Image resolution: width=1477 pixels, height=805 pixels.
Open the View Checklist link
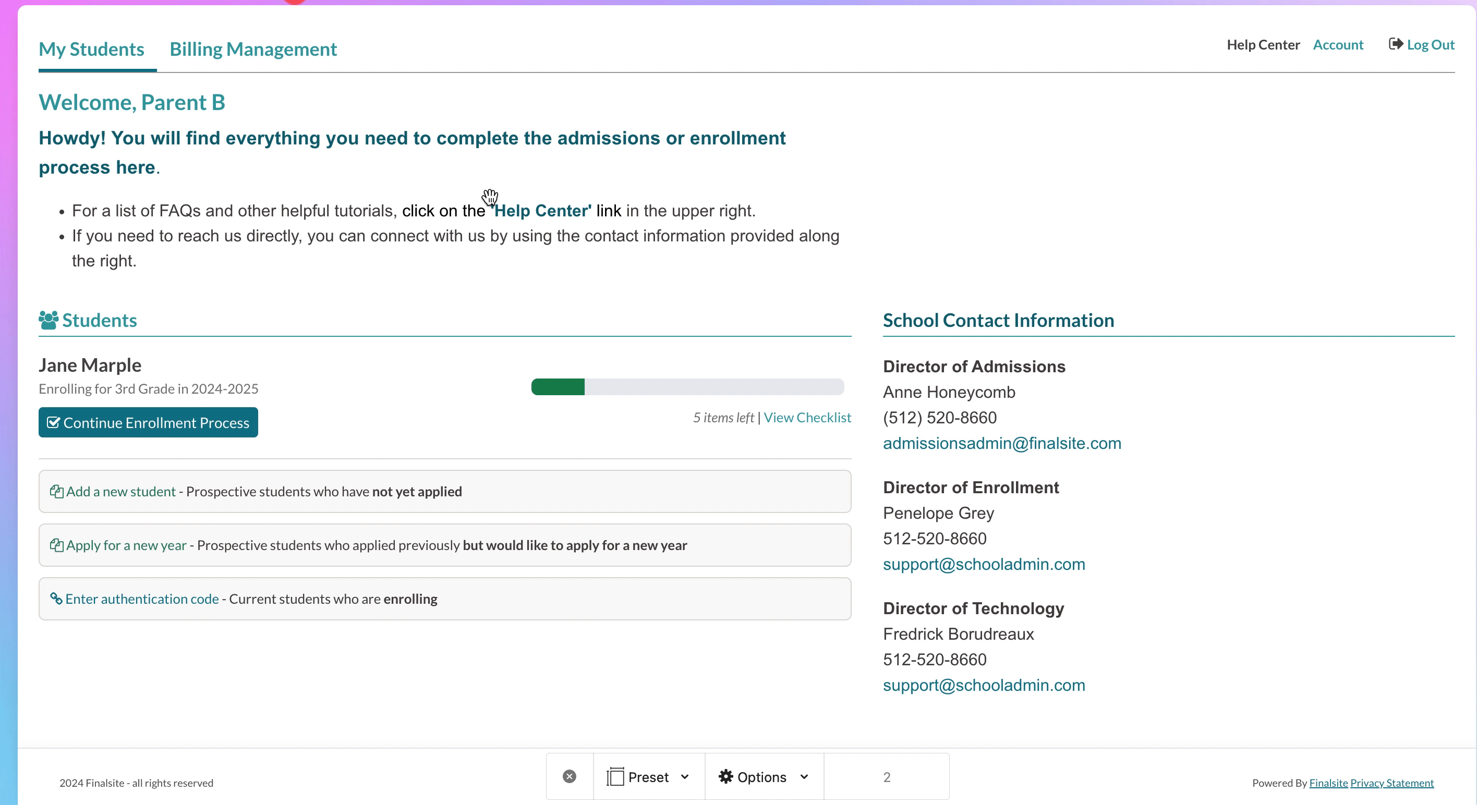point(807,418)
